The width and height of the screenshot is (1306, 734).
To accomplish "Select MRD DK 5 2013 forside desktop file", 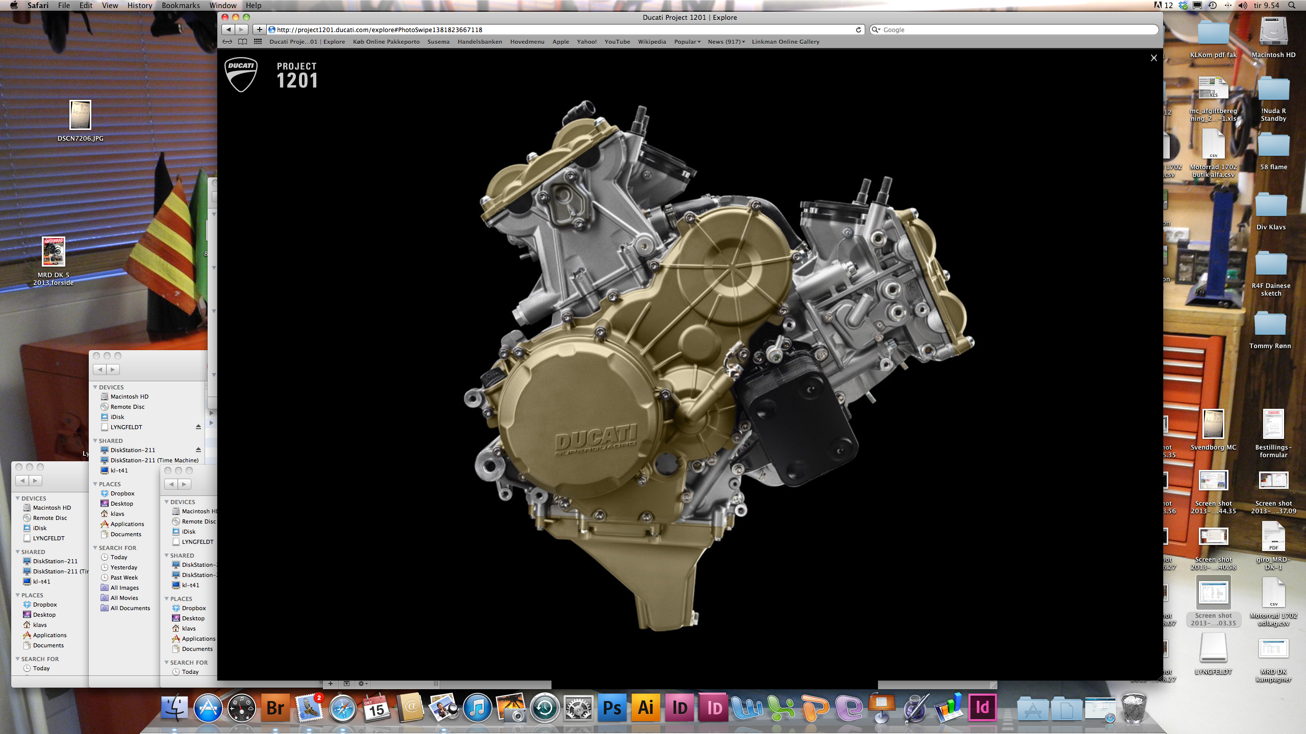I will (x=53, y=252).
